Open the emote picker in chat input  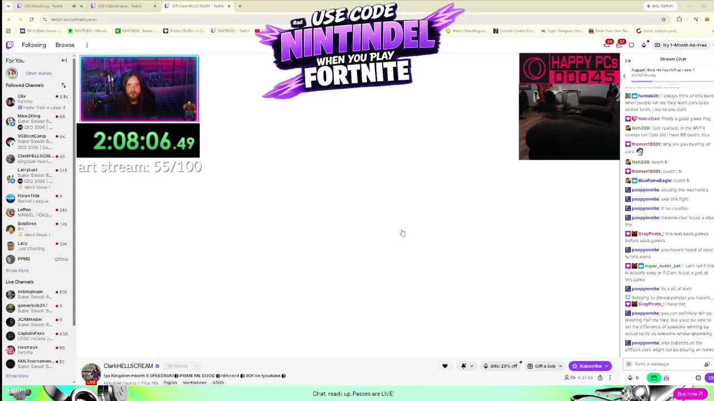click(x=707, y=364)
